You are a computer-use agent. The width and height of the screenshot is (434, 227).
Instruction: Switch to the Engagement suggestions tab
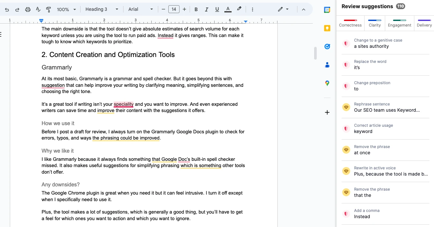tap(399, 23)
